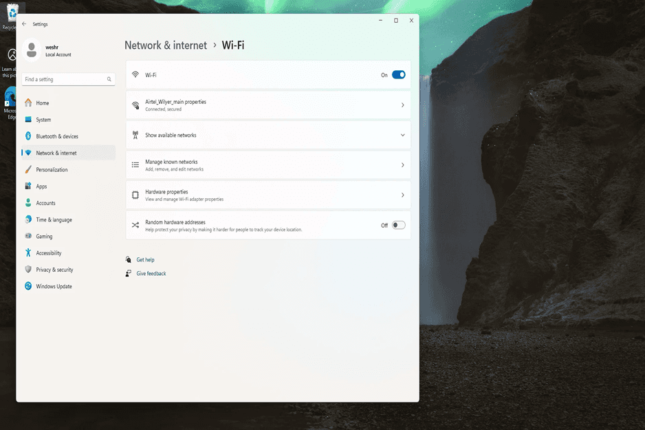Click the "Connected, secured" status text
This screenshot has width=645, height=430.
163,109
